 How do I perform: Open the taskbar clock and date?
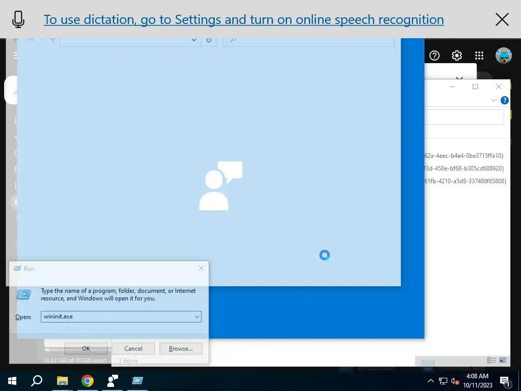(x=477, y=381)
